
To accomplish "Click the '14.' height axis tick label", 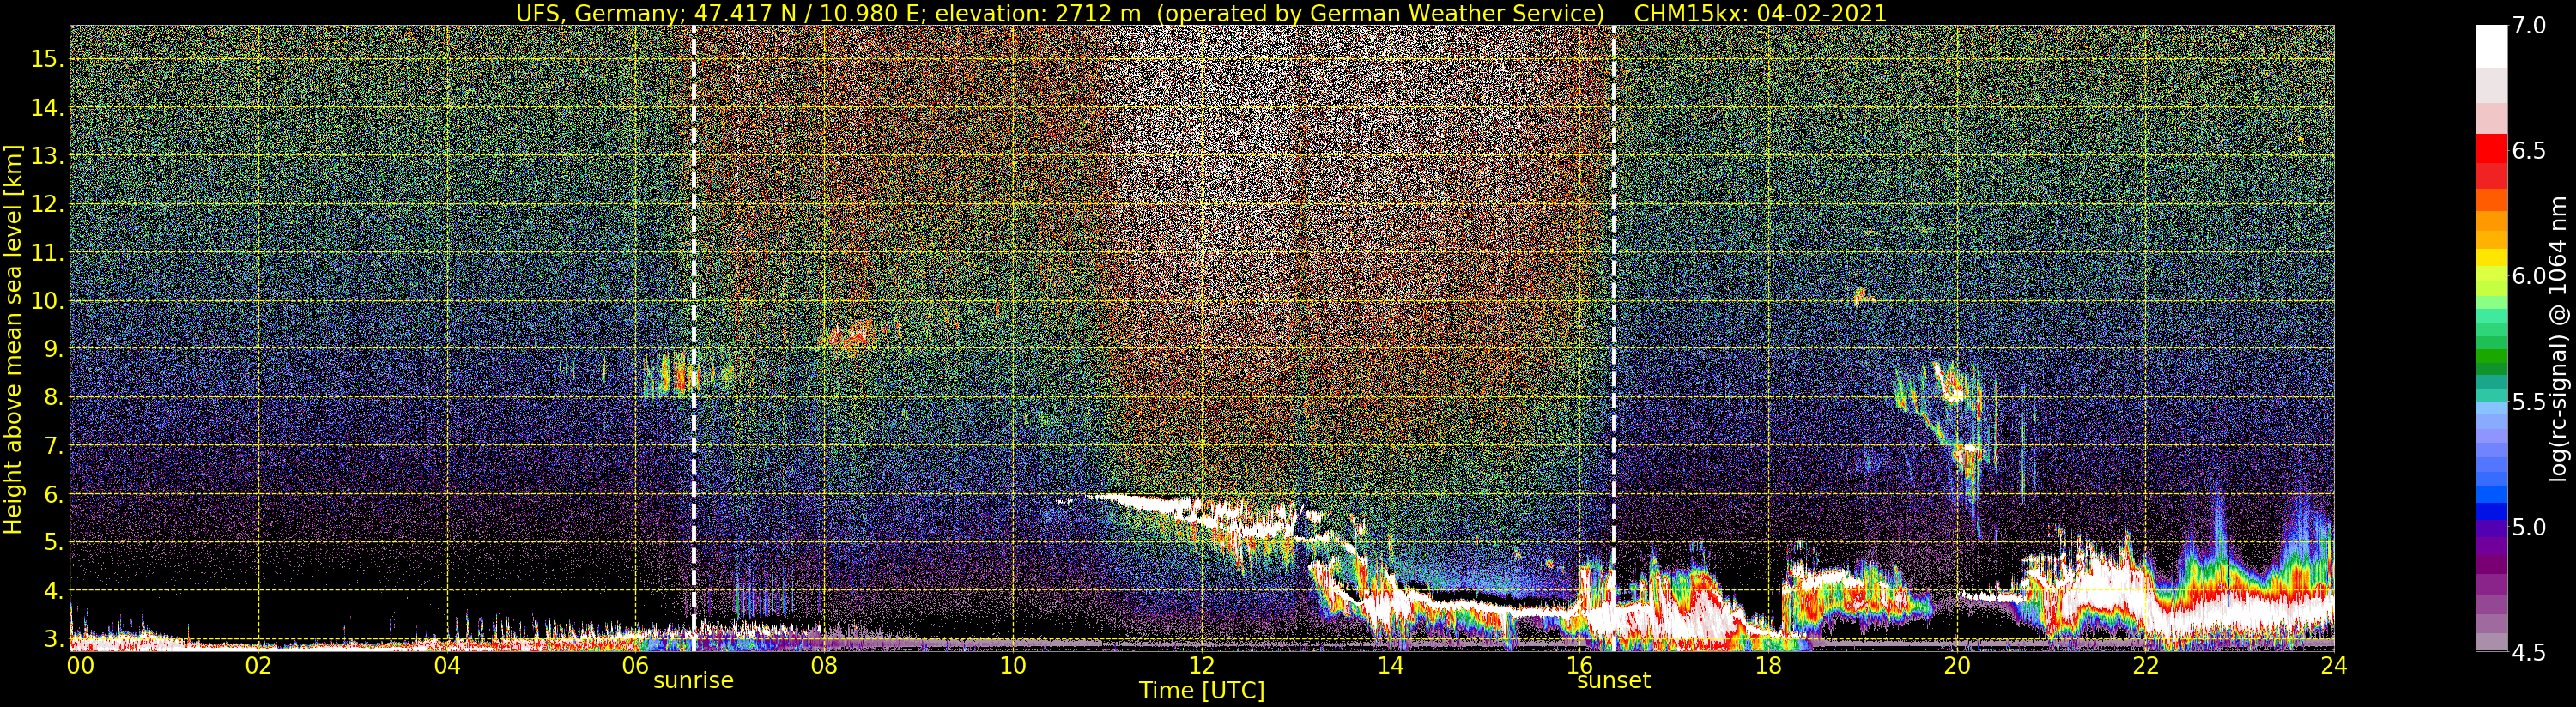I will pyautogui.click(x=47, y=108).
